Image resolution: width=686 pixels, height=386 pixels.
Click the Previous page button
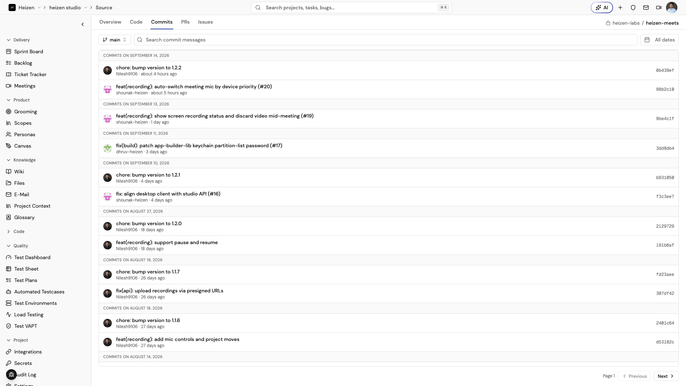(634, 376)
